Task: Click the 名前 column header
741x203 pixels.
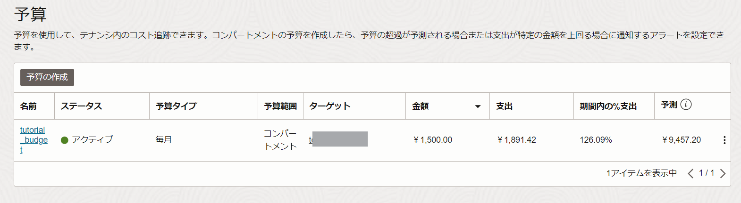Action: click(x=28, y=106)
